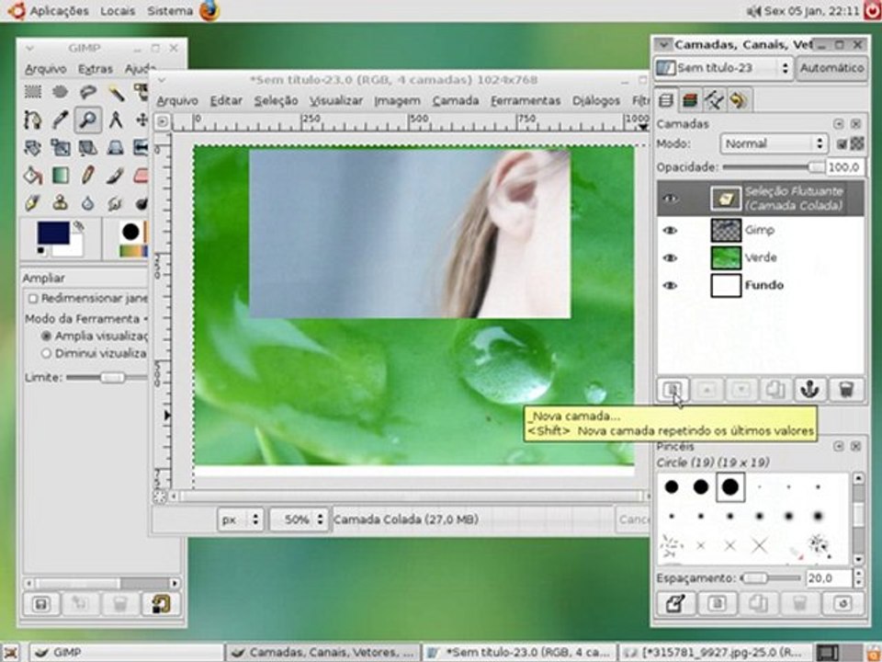Select the Bucket Fill tool

33,175
